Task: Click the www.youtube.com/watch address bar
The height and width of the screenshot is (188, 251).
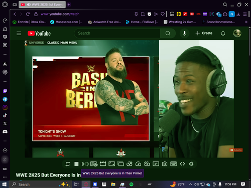Action: [60, 14]
